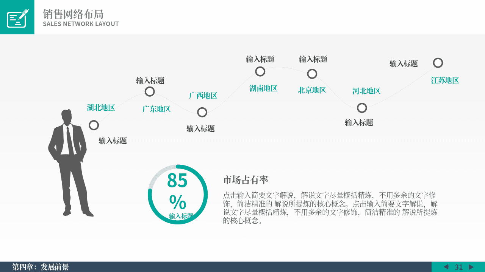Viewport: 485px width, 272px height.
Task: Select the description paragraph under 市场占有率
Action: pos(330,208)
